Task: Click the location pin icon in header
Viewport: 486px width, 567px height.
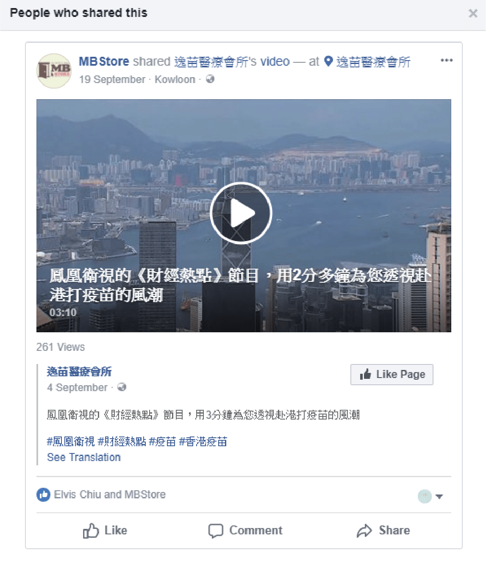Action: tap(328, 61)
